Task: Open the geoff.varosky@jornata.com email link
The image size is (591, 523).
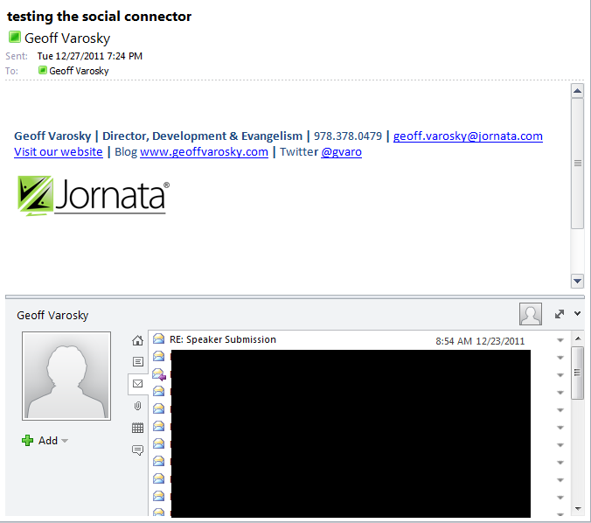Action: (x=468, y=136)
